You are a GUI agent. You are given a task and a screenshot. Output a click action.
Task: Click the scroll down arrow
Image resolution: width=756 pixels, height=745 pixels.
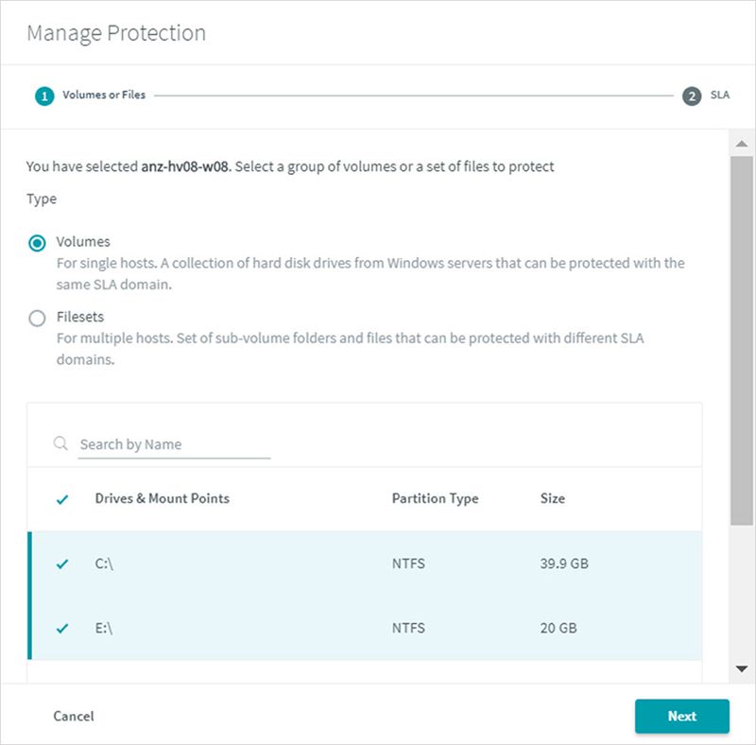pyautogui.click(x=742, y=668)
